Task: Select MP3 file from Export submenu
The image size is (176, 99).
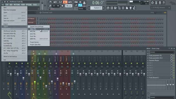Action: (x=39, y=31)
